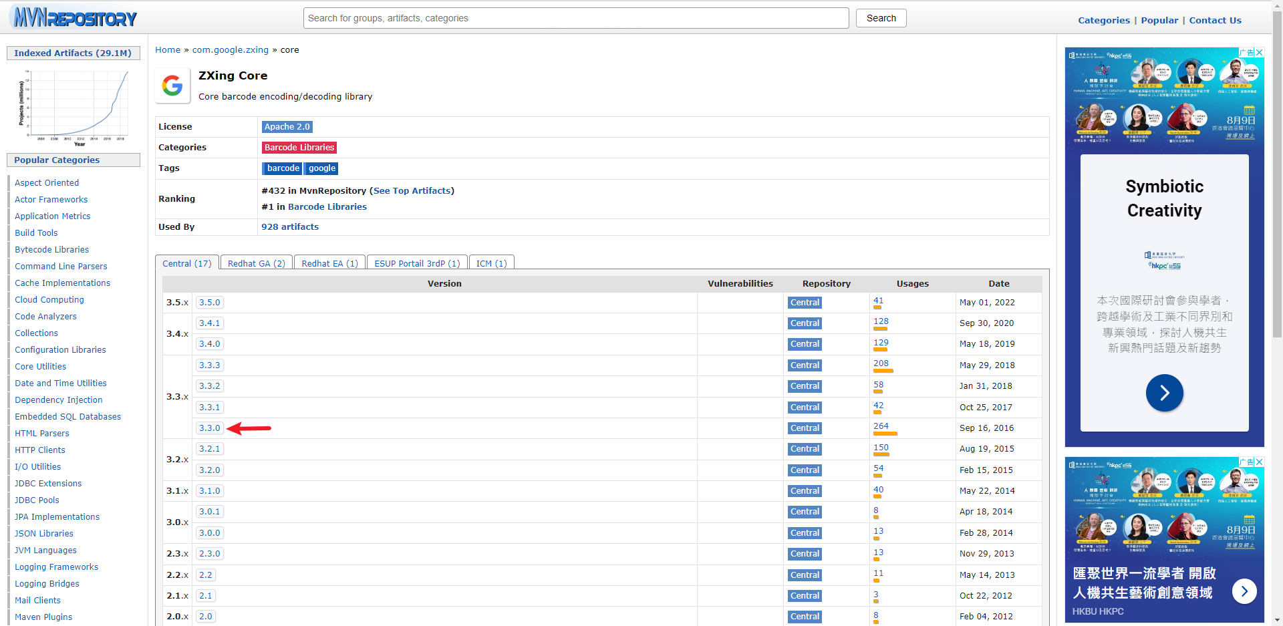This screenshot has width=1283, height=626.
Task: Open Maven Plugins category
Action: 43,617
